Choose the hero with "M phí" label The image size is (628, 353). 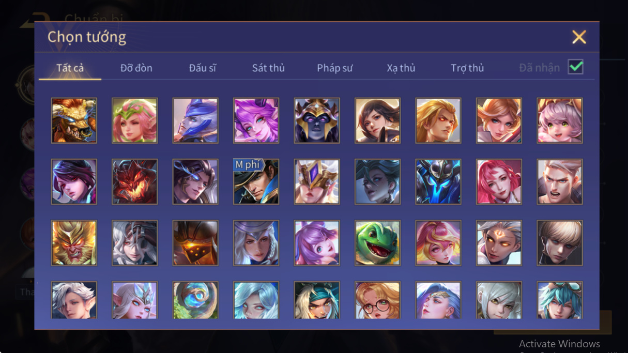coord(256,181)
